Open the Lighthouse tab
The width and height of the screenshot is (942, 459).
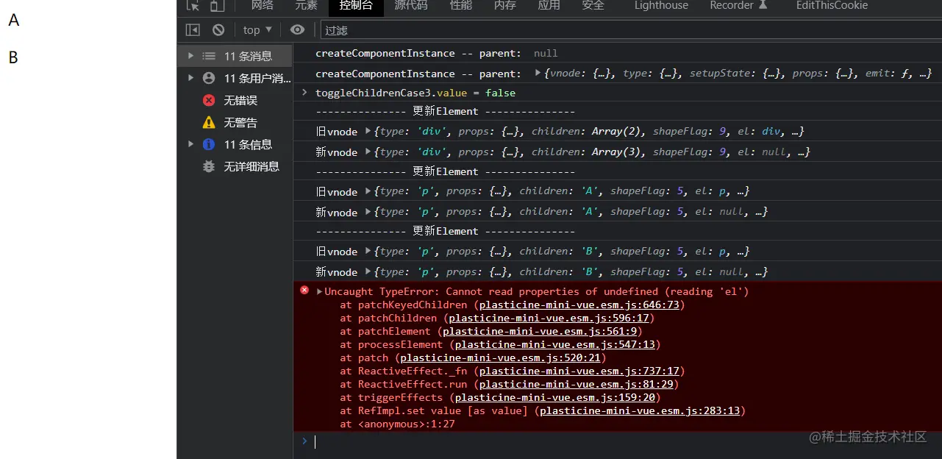point(662,5)
